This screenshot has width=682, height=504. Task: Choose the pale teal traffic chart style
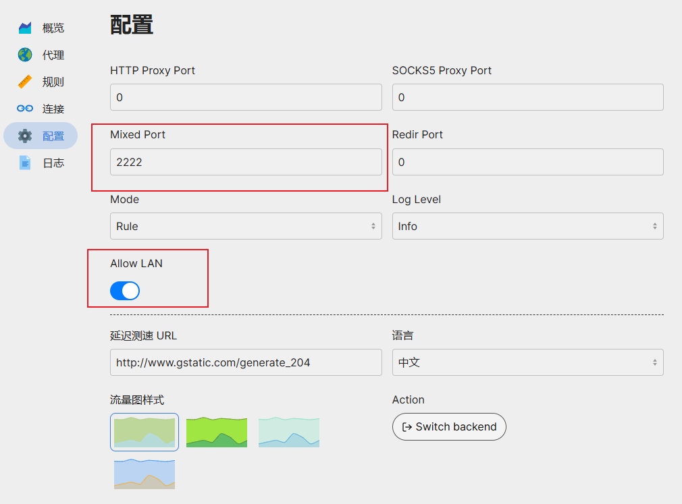(289, 432)
